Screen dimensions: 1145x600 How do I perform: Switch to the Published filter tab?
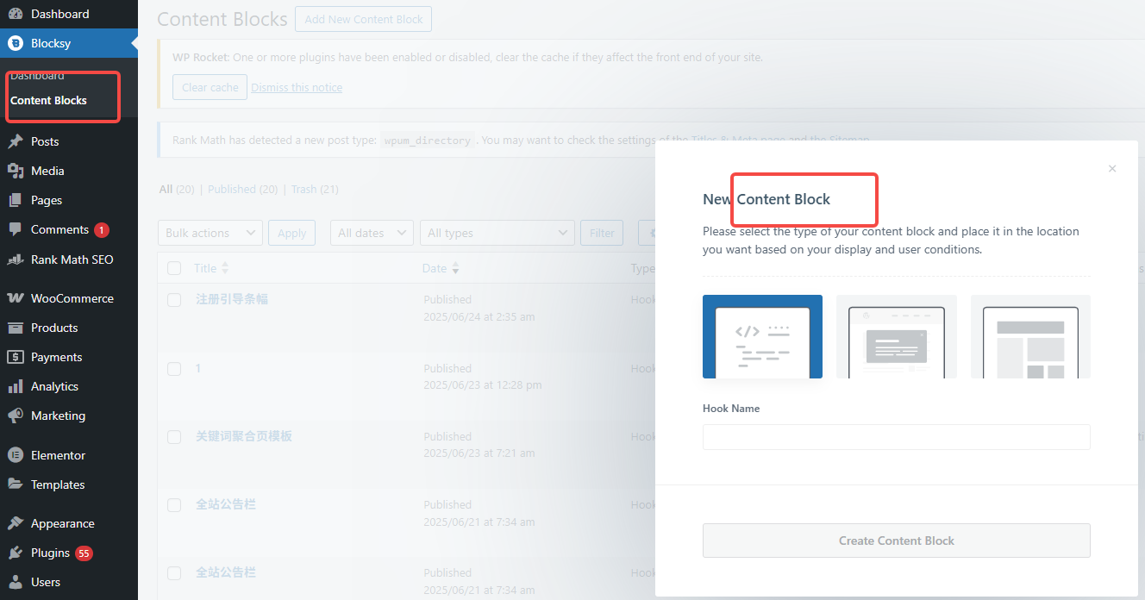point(242,189)
